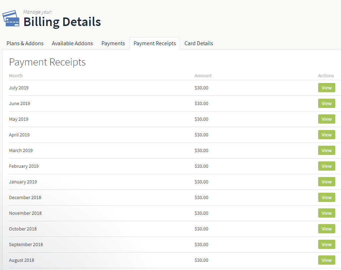Click the $30.00 amount for March 2019

(201, 151)
